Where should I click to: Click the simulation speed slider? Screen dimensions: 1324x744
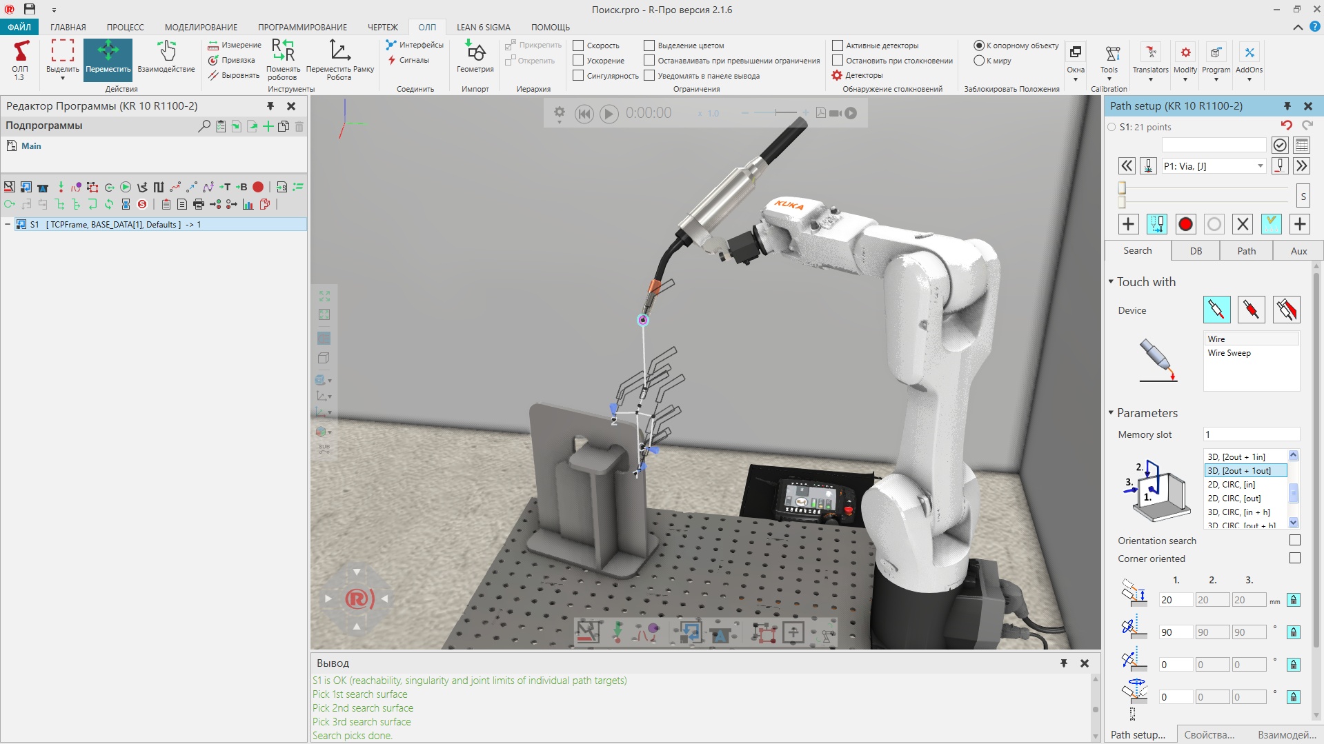tap(775, 113)
